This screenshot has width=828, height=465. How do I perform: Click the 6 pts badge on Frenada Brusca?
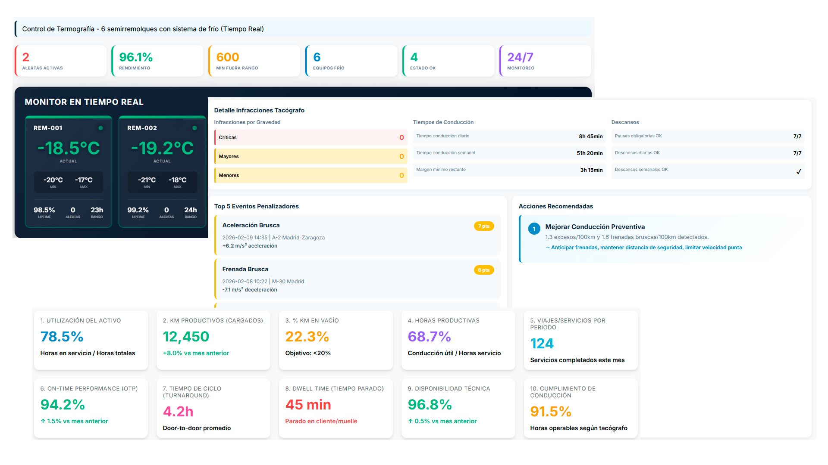[484, 270]
